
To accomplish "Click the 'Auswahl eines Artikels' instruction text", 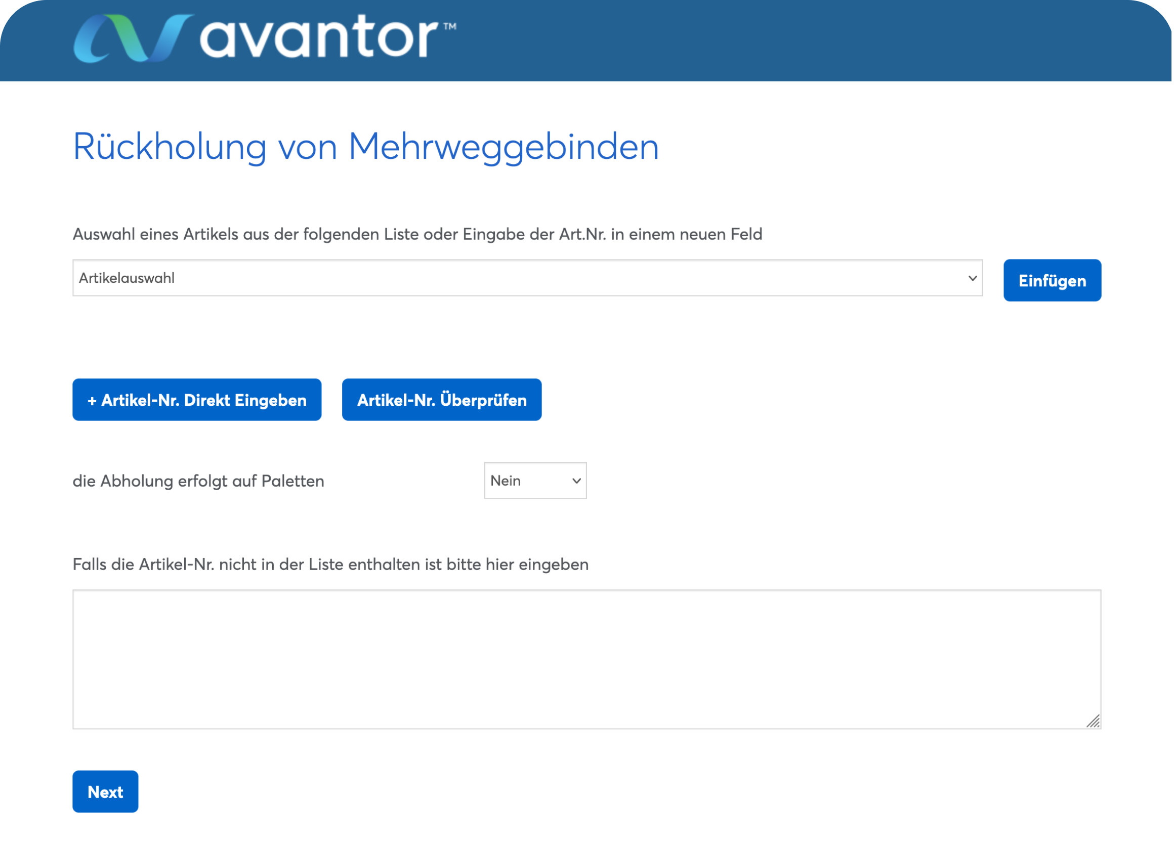I will coord(417,234).
